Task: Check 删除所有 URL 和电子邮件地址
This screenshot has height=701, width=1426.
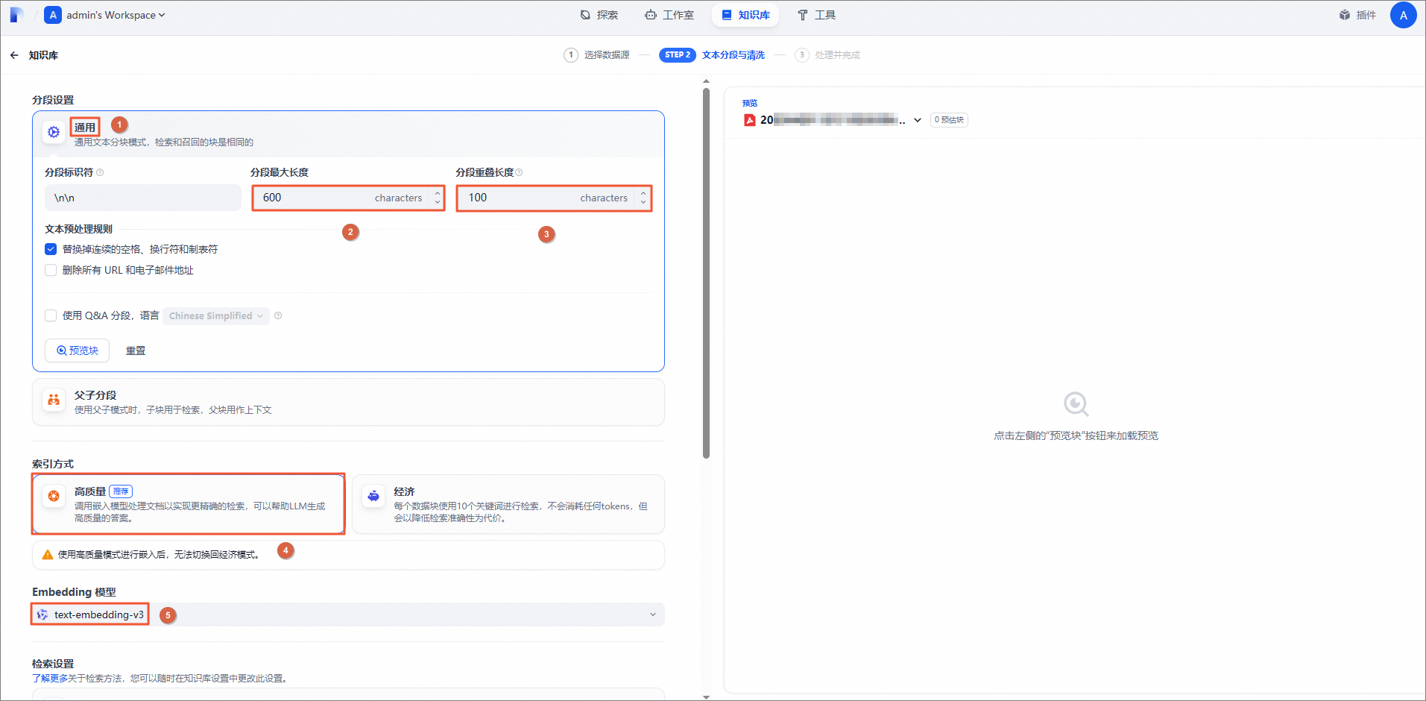Action: 51,270
